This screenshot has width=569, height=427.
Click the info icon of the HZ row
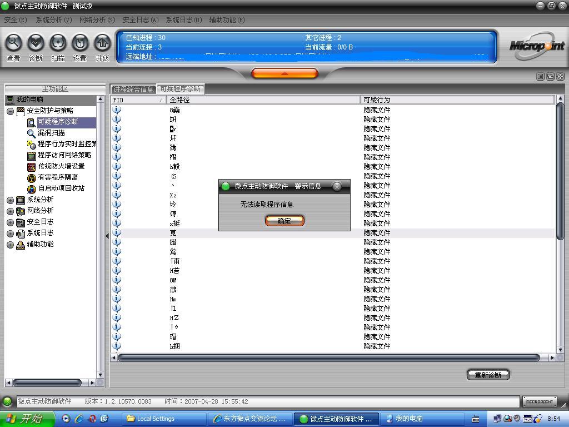117,317
